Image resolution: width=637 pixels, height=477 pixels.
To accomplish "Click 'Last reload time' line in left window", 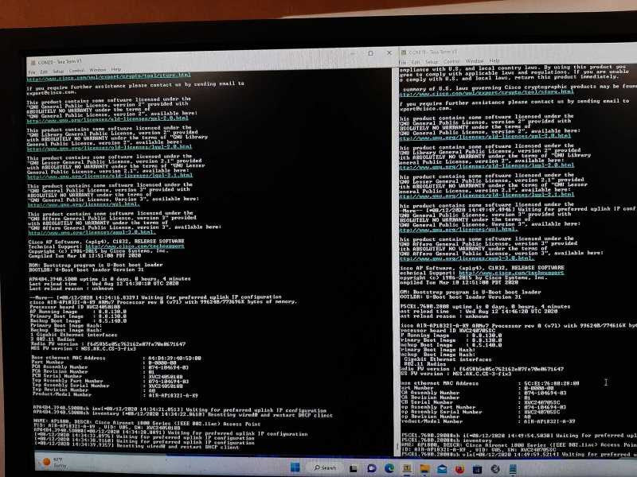I will [104, 284].
